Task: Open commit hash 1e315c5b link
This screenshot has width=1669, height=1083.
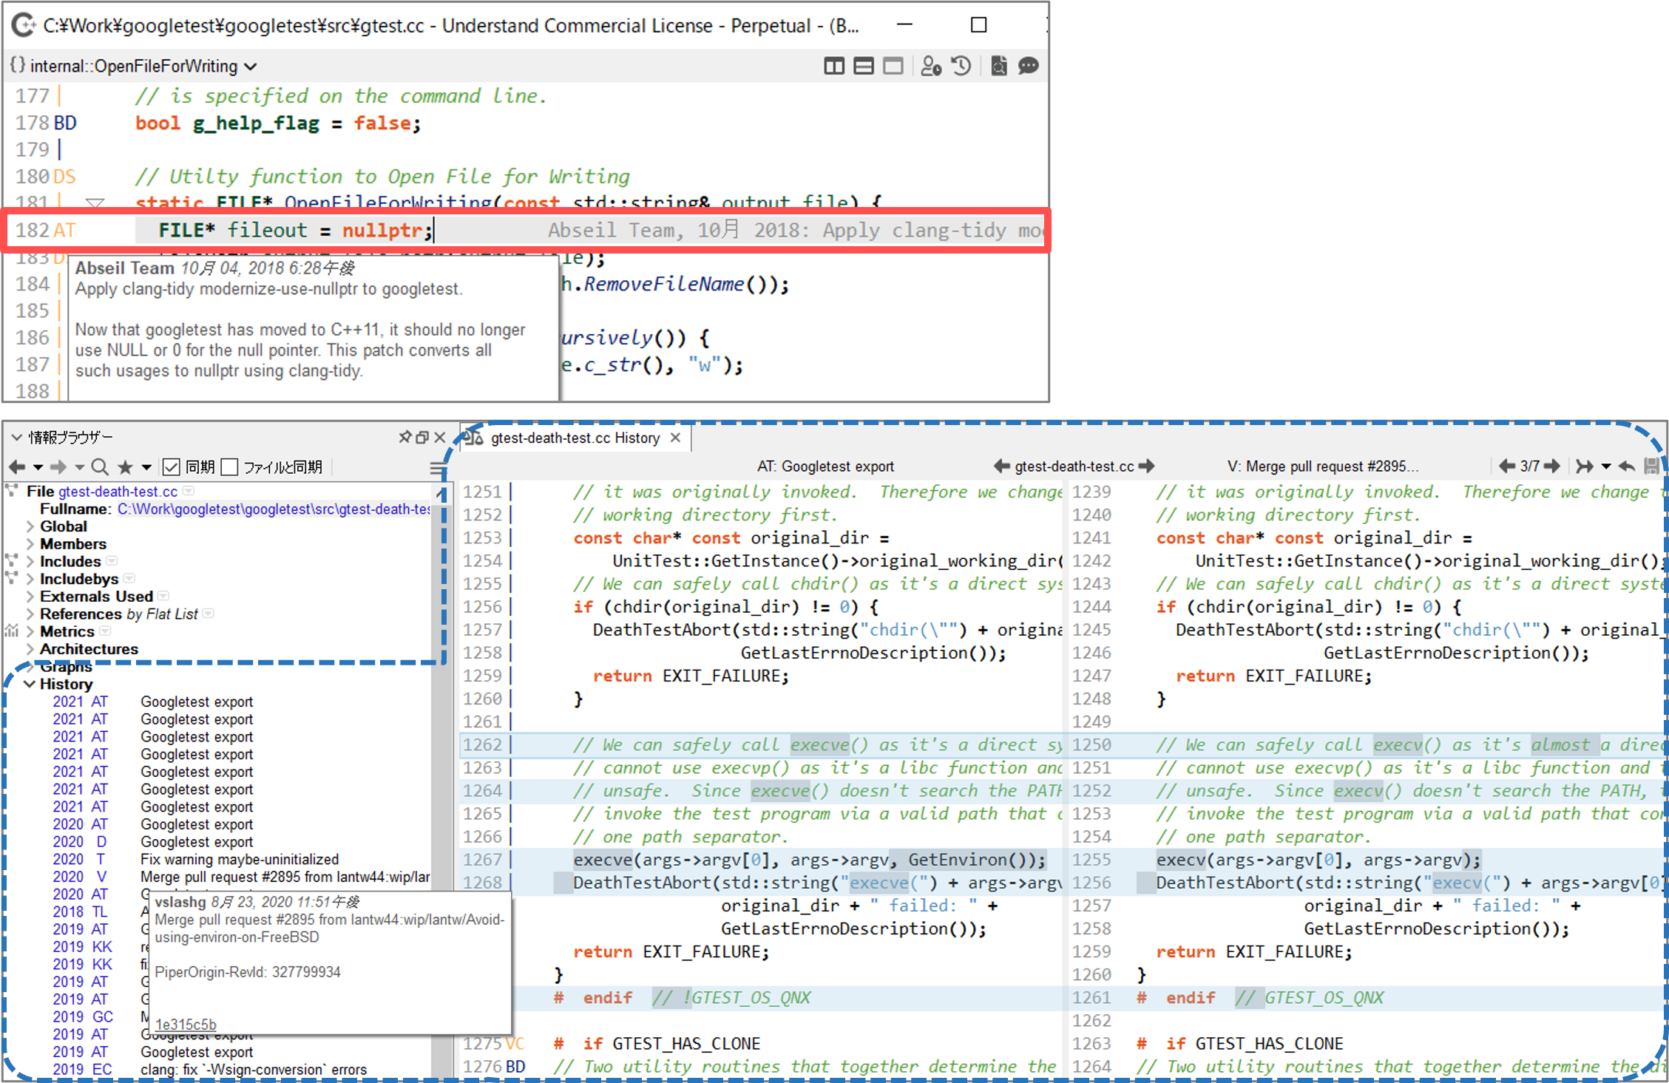Action: coord(186,1025)
